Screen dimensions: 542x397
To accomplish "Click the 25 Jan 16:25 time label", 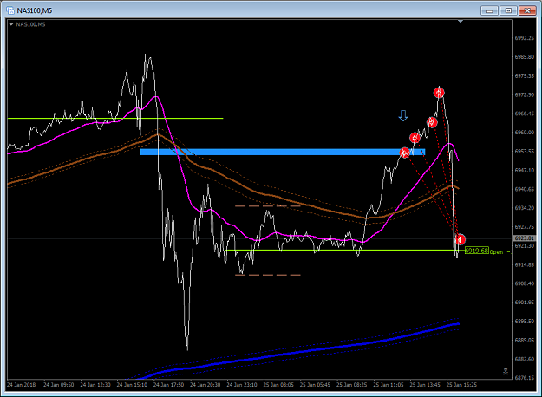I will [x=462, y=385].
